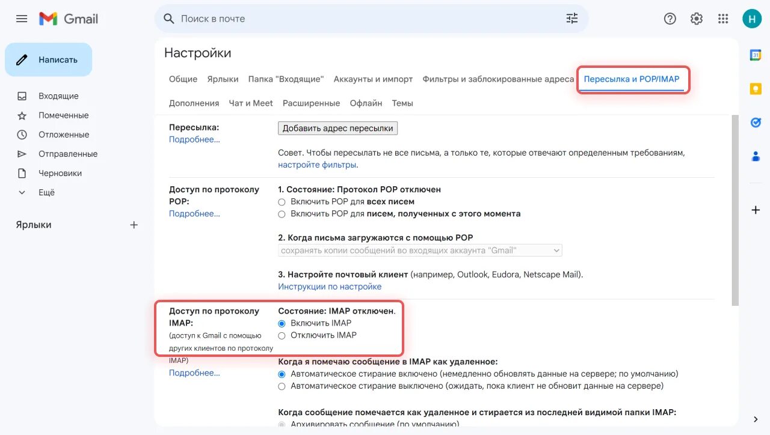The width and height of the screenshot is (770, 435).
Task: Open the Google apps grid
Action: [723, 19]
